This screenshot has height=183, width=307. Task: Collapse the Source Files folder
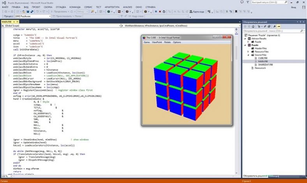point(248,55)
